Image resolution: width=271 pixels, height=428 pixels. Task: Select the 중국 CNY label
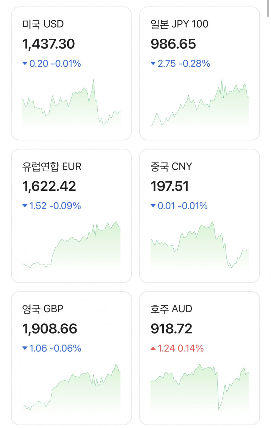171,166
